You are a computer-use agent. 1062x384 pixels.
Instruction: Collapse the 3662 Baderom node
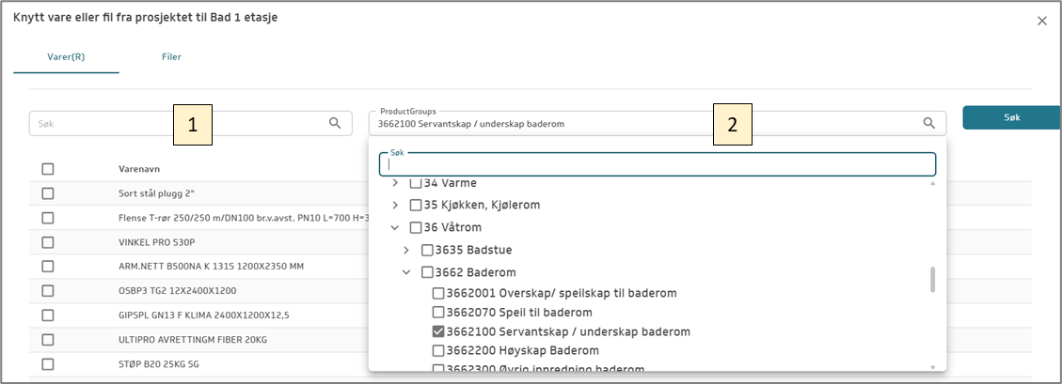click(x=406, y=272)
